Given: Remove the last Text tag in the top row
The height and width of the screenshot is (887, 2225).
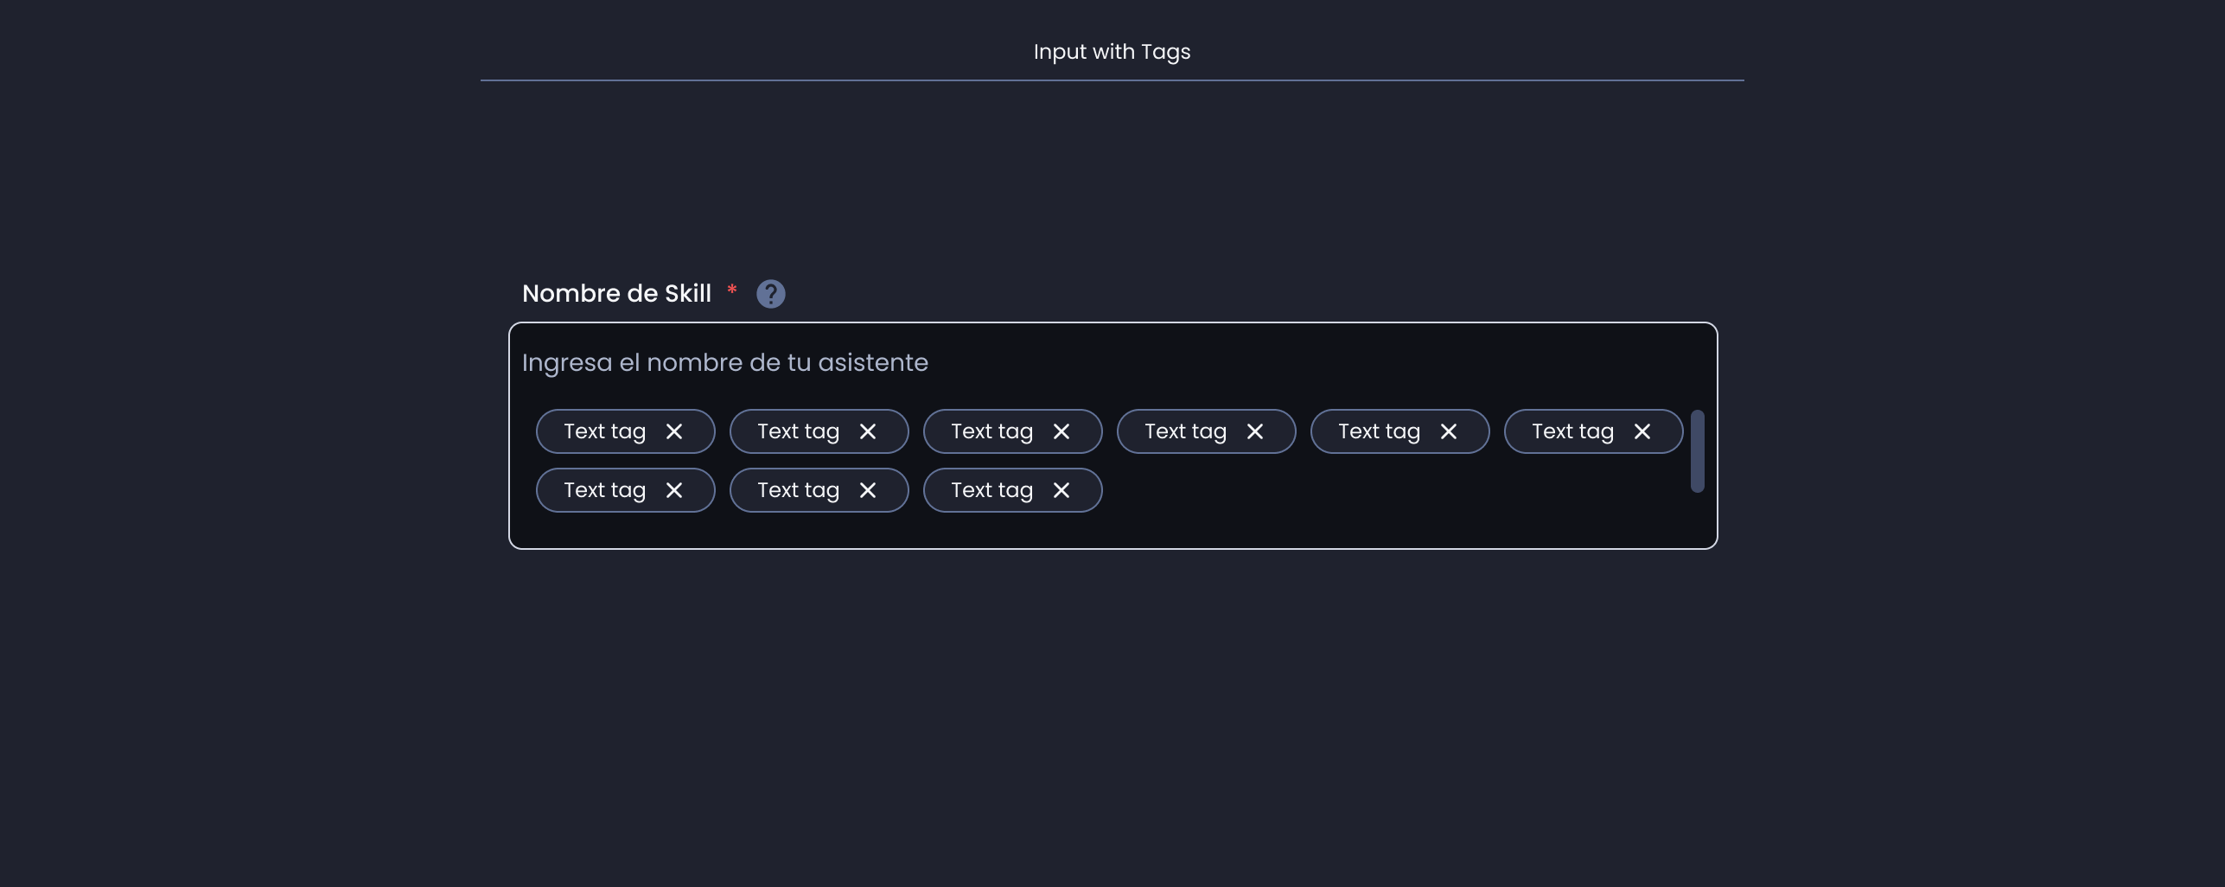Looking at the screenshot, I should (1642, 431).
